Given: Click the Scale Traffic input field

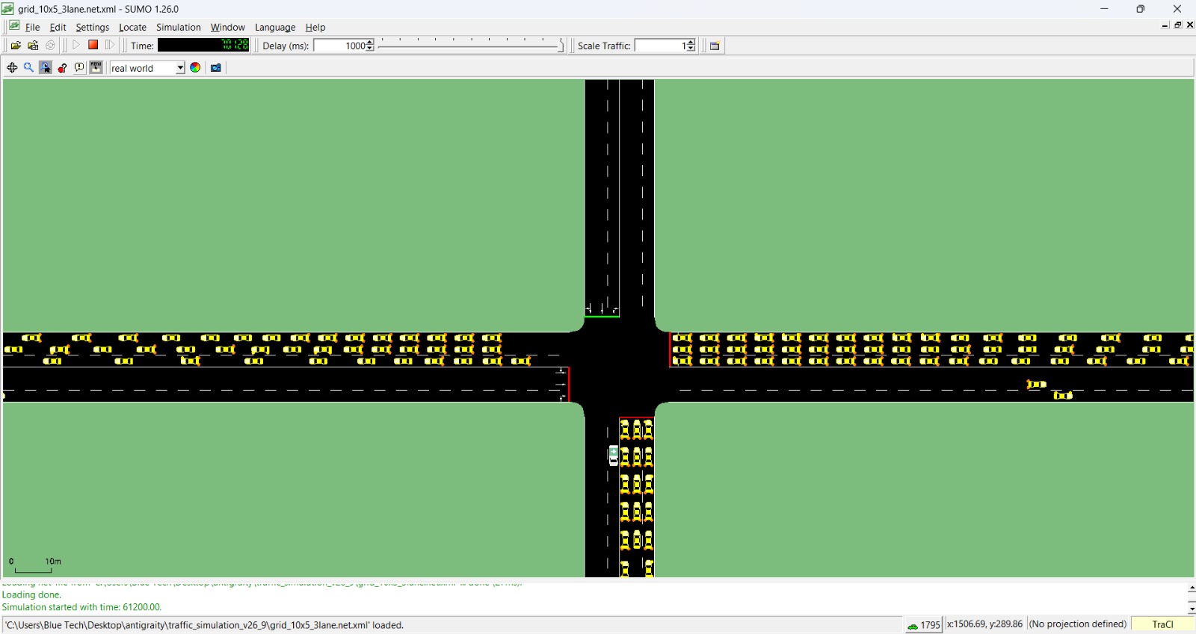Looking at the screenshot, I should [x=661, y=46].
